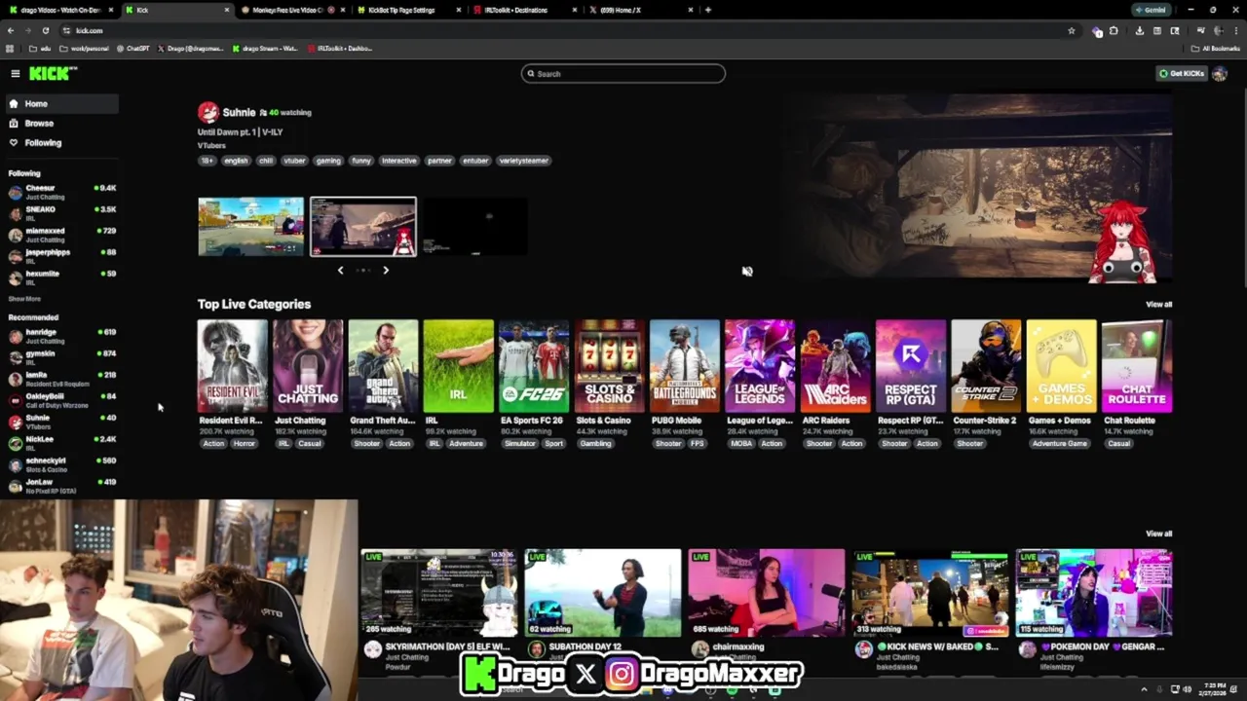Open Chrome extensions puzzle icon
This screenshot has height=701, width=1247.
(1115, 30)
